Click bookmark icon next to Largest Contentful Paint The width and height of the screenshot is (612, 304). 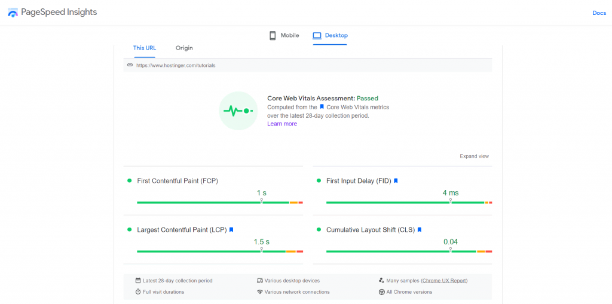click(231, 229)
